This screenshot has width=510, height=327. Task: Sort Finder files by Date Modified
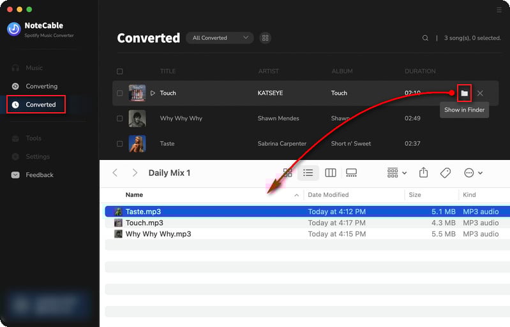[328, 195]
